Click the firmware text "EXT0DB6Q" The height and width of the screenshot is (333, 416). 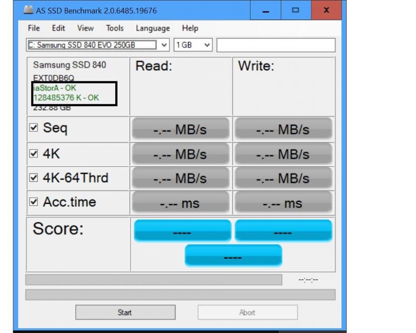[54, 78]
